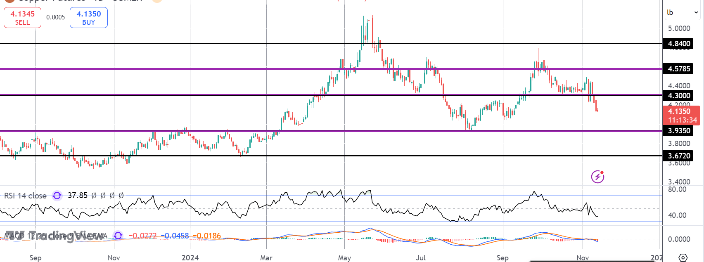Image resolution: width=704 pixels, height=262 pixels.
Task: Click the BUY 4.1350 button
Action: point(89,18)
